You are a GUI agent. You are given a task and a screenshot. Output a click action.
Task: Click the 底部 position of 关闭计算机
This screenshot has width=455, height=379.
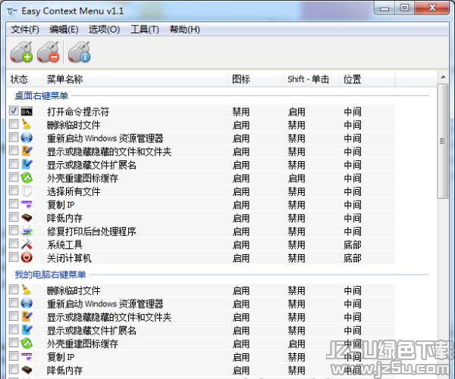pyautogui.click(x=353, y=258)
